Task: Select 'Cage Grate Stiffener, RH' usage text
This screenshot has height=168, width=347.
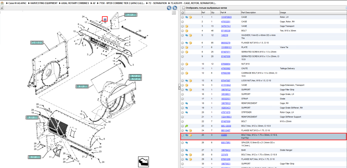Action: pyautogui.click(x=290, y=108)
